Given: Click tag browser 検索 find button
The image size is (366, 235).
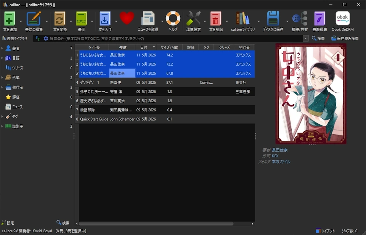Looking at the screenshot, I should (63, 223).
